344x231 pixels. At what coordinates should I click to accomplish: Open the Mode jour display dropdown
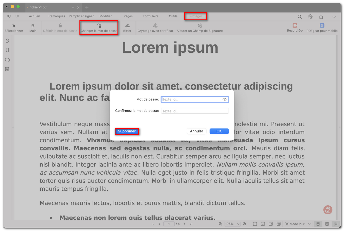pyautogui.click(x=297, y=224)
